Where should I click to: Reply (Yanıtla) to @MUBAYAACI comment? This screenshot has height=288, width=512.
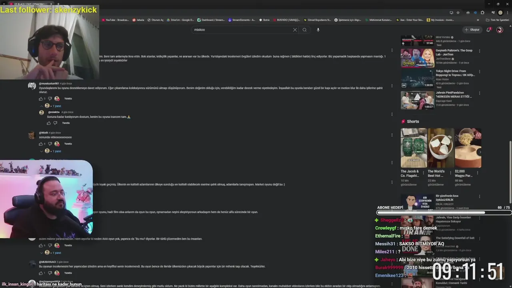click(x=68, y=273)
